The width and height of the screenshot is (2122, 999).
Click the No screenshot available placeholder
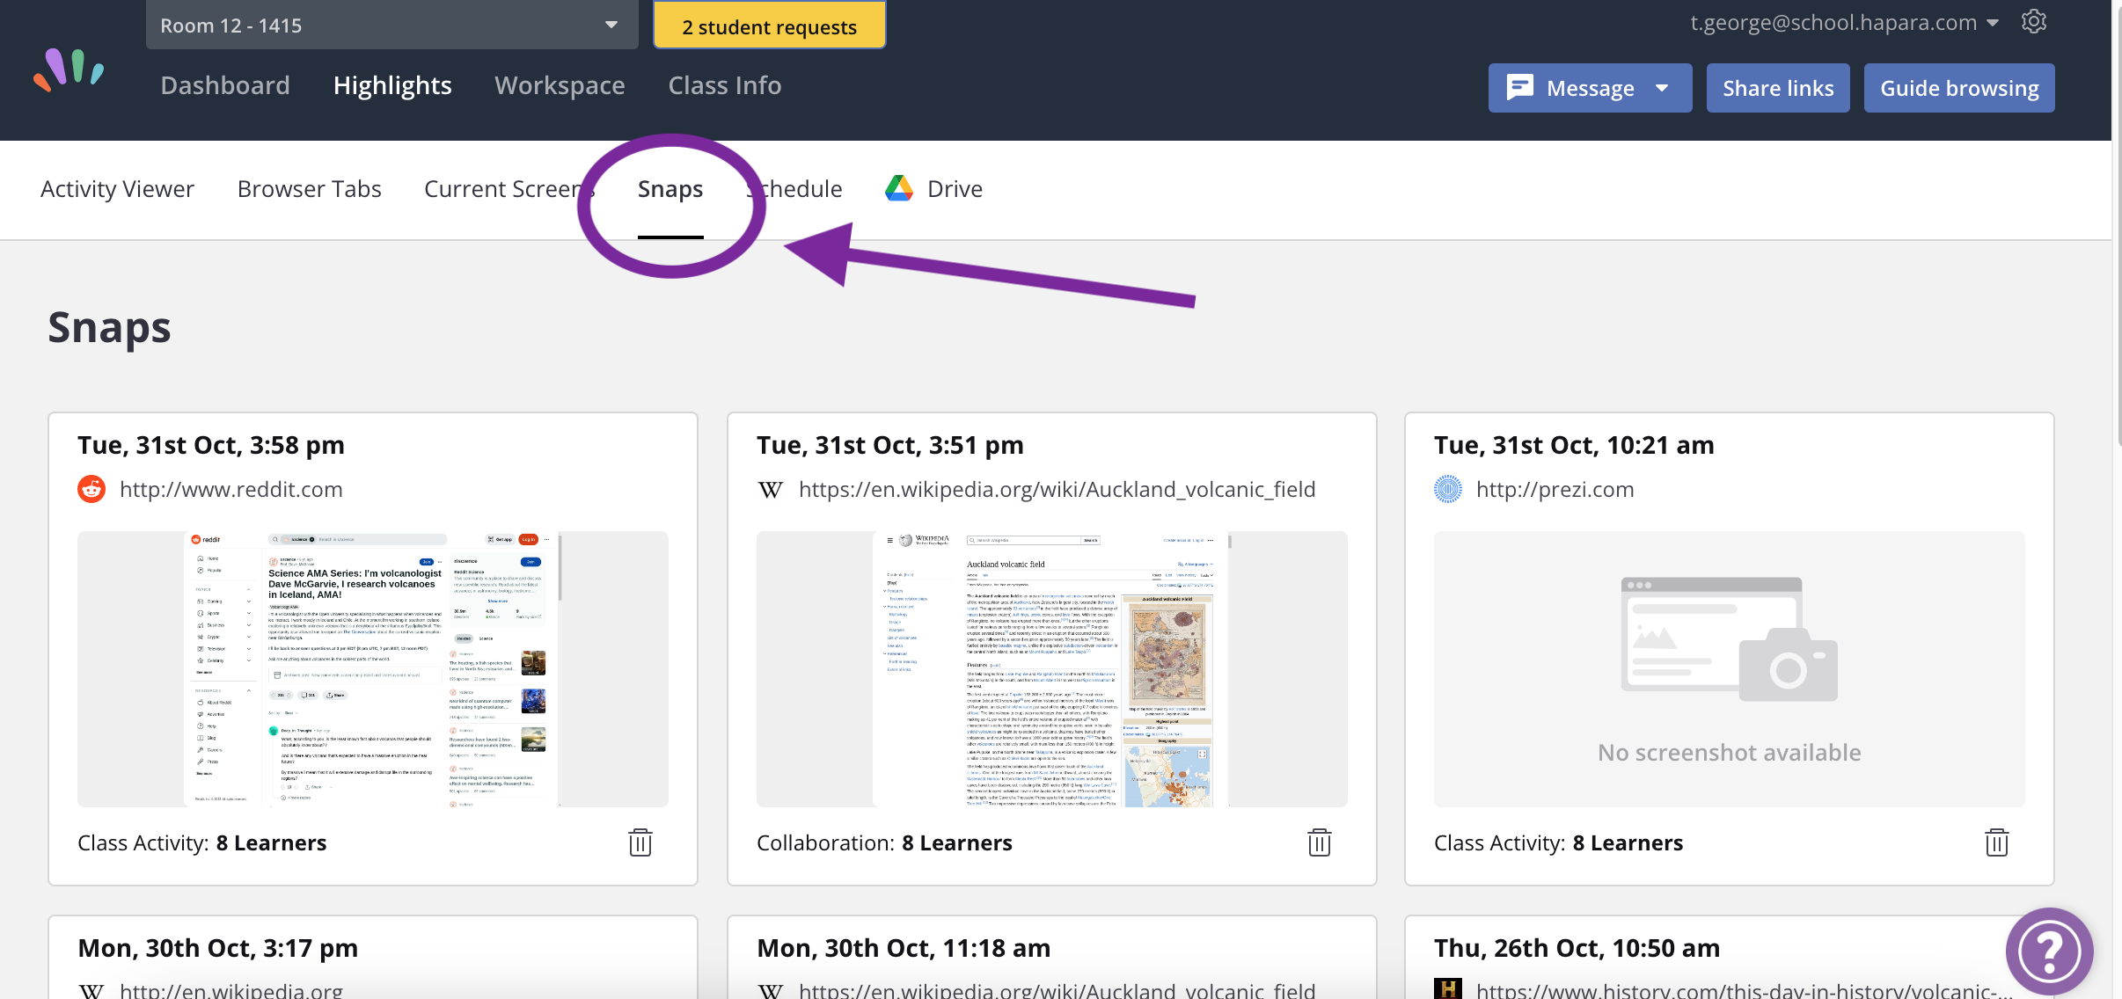tap(1730, 669)
